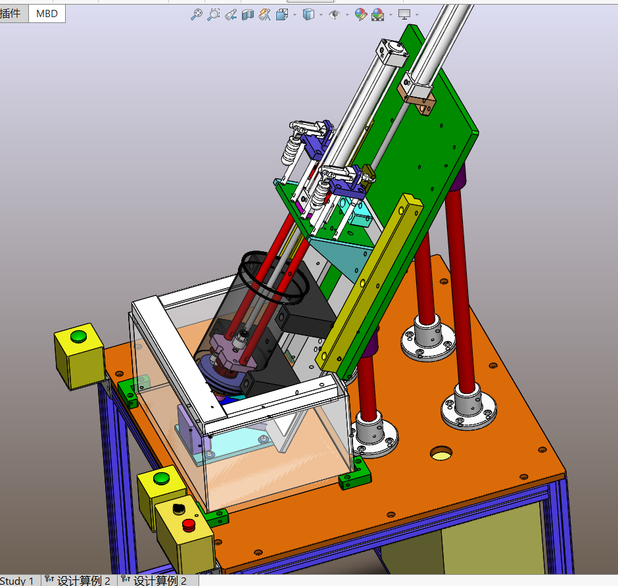Switch to the MBD tab
Screen dimensions: 618x586
47,13
